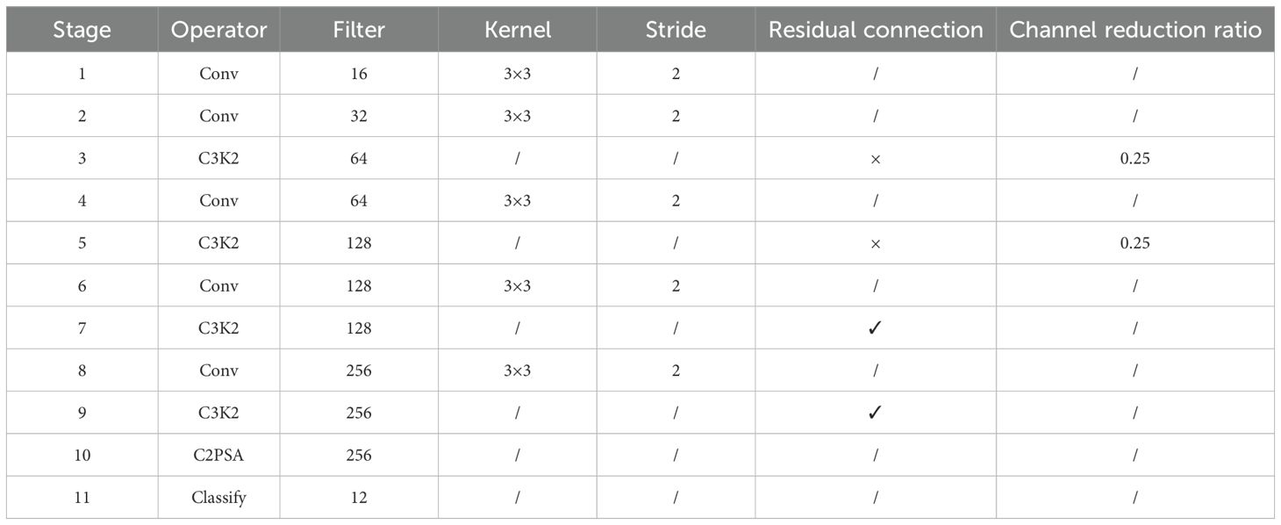Click the filter value 32 cell
Viewport: 1281px width, 525px height.
[x=358, y=116]
